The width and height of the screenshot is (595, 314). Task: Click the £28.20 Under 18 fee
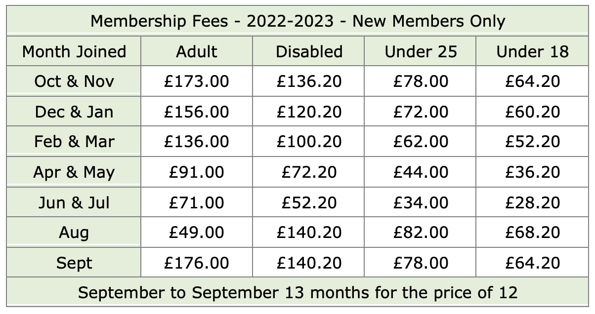point(532,202)
